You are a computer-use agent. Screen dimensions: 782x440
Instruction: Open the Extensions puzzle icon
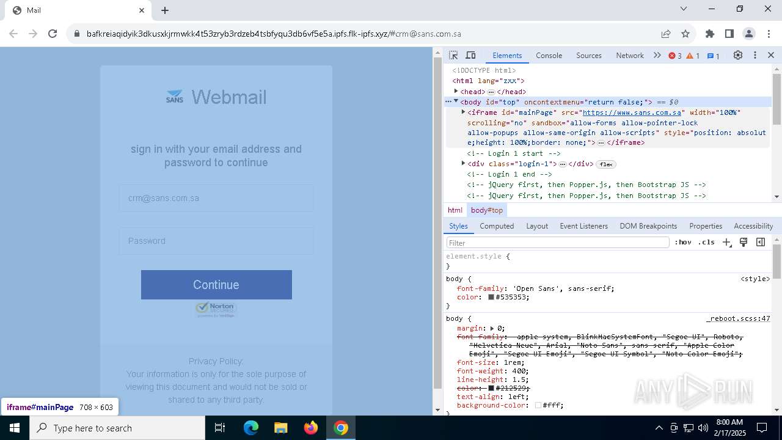709,34
